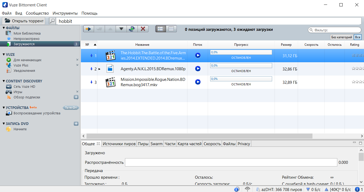Collapse the ФАЙЛЫ sidebar section
The width and height of the screenshot is (364, 192).
(x=4, y=28)
